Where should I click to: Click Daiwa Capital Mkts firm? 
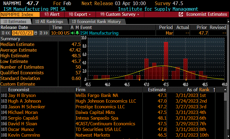(x=95, y=112)
